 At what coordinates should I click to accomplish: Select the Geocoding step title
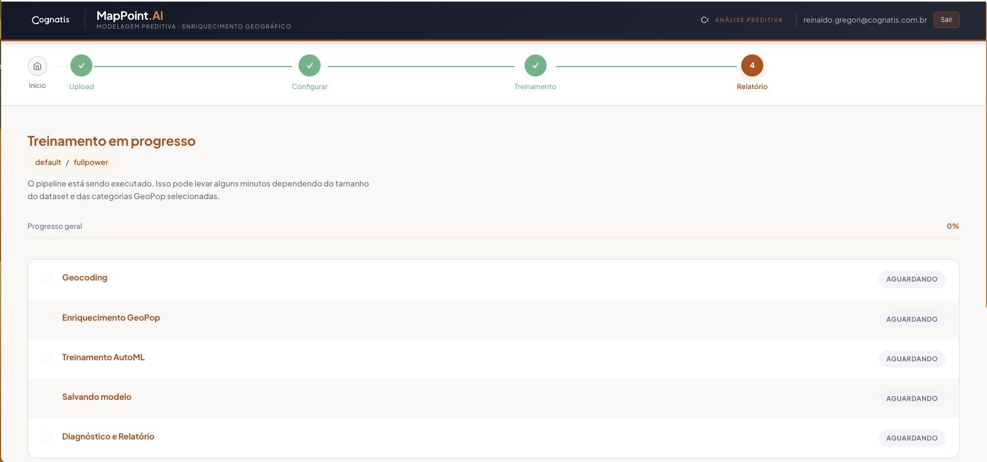(85, 278)
